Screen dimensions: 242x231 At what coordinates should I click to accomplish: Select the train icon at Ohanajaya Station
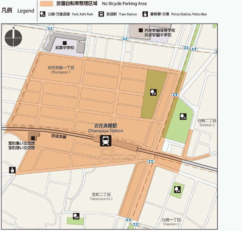click(105, 141)
